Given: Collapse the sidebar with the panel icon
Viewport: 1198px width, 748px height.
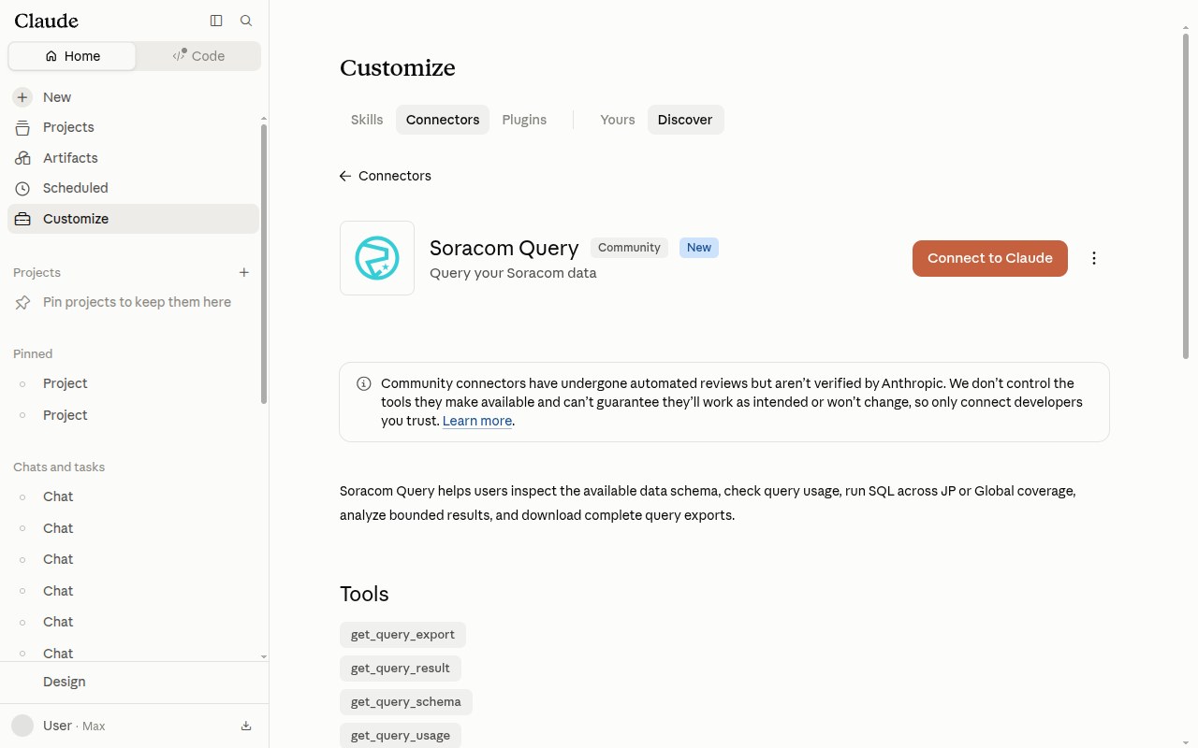Looking at the screenshot, I should click(216, 21).
